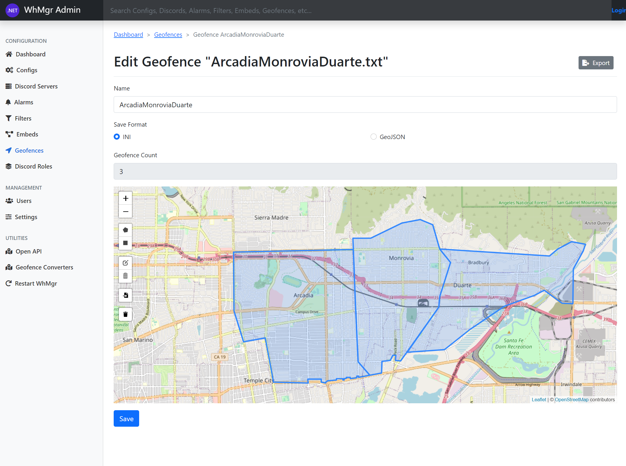Click the Export button
Viewport: 626px width, 466px height.
click(596, 63)
